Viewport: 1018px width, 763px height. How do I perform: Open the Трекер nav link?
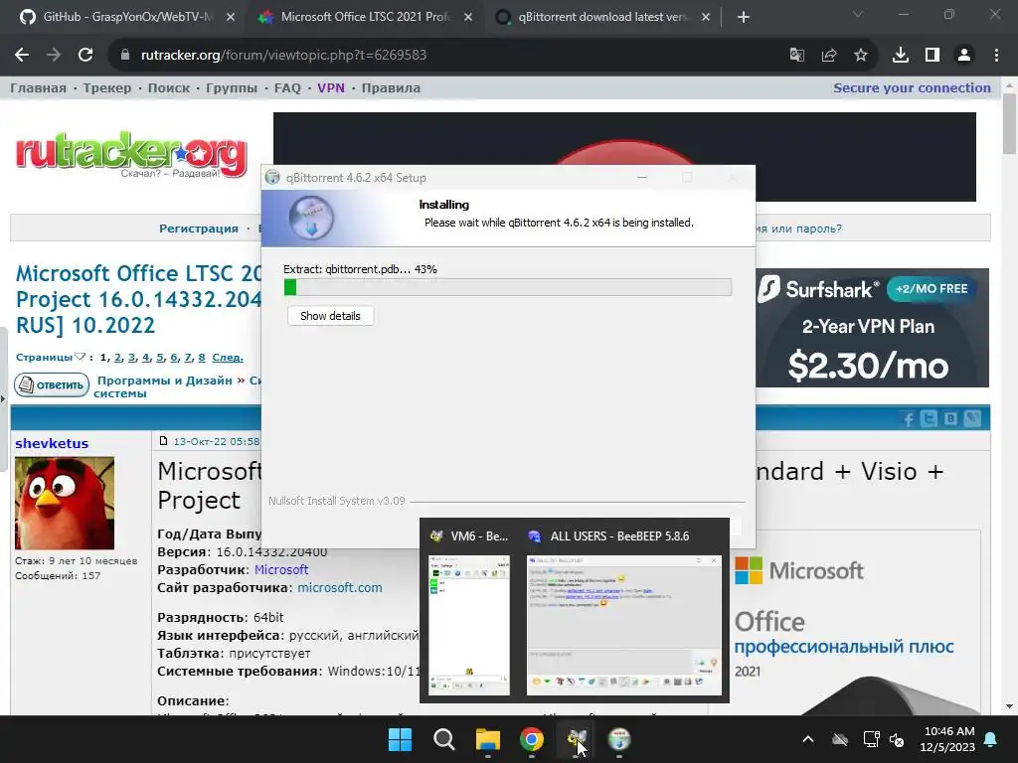[107, 88]
